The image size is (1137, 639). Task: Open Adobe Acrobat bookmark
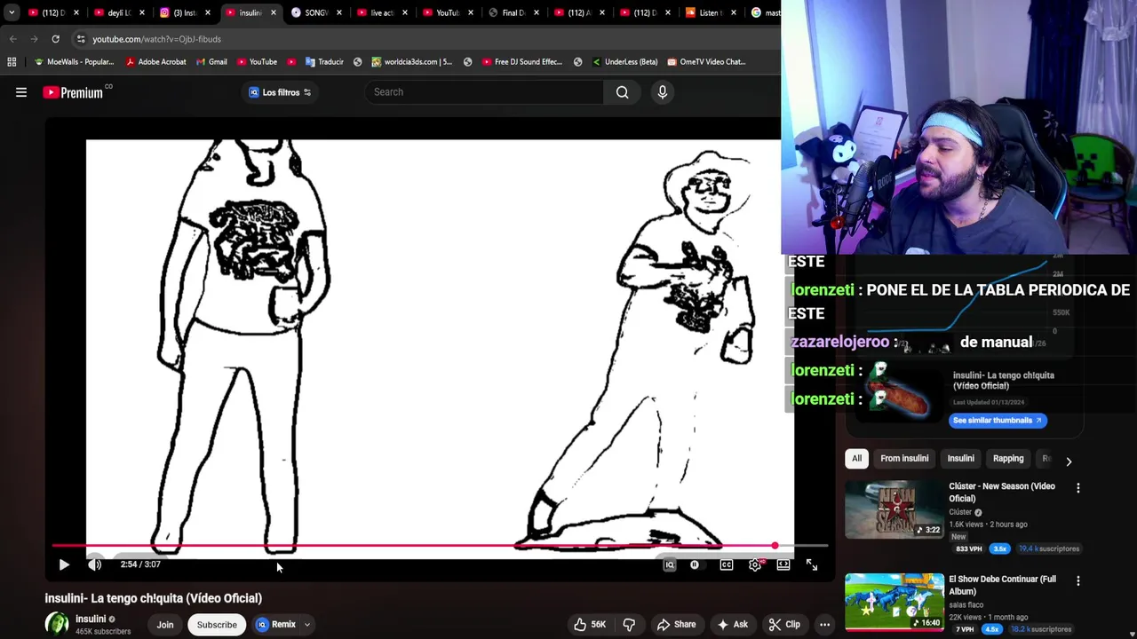tap(155, 62)
